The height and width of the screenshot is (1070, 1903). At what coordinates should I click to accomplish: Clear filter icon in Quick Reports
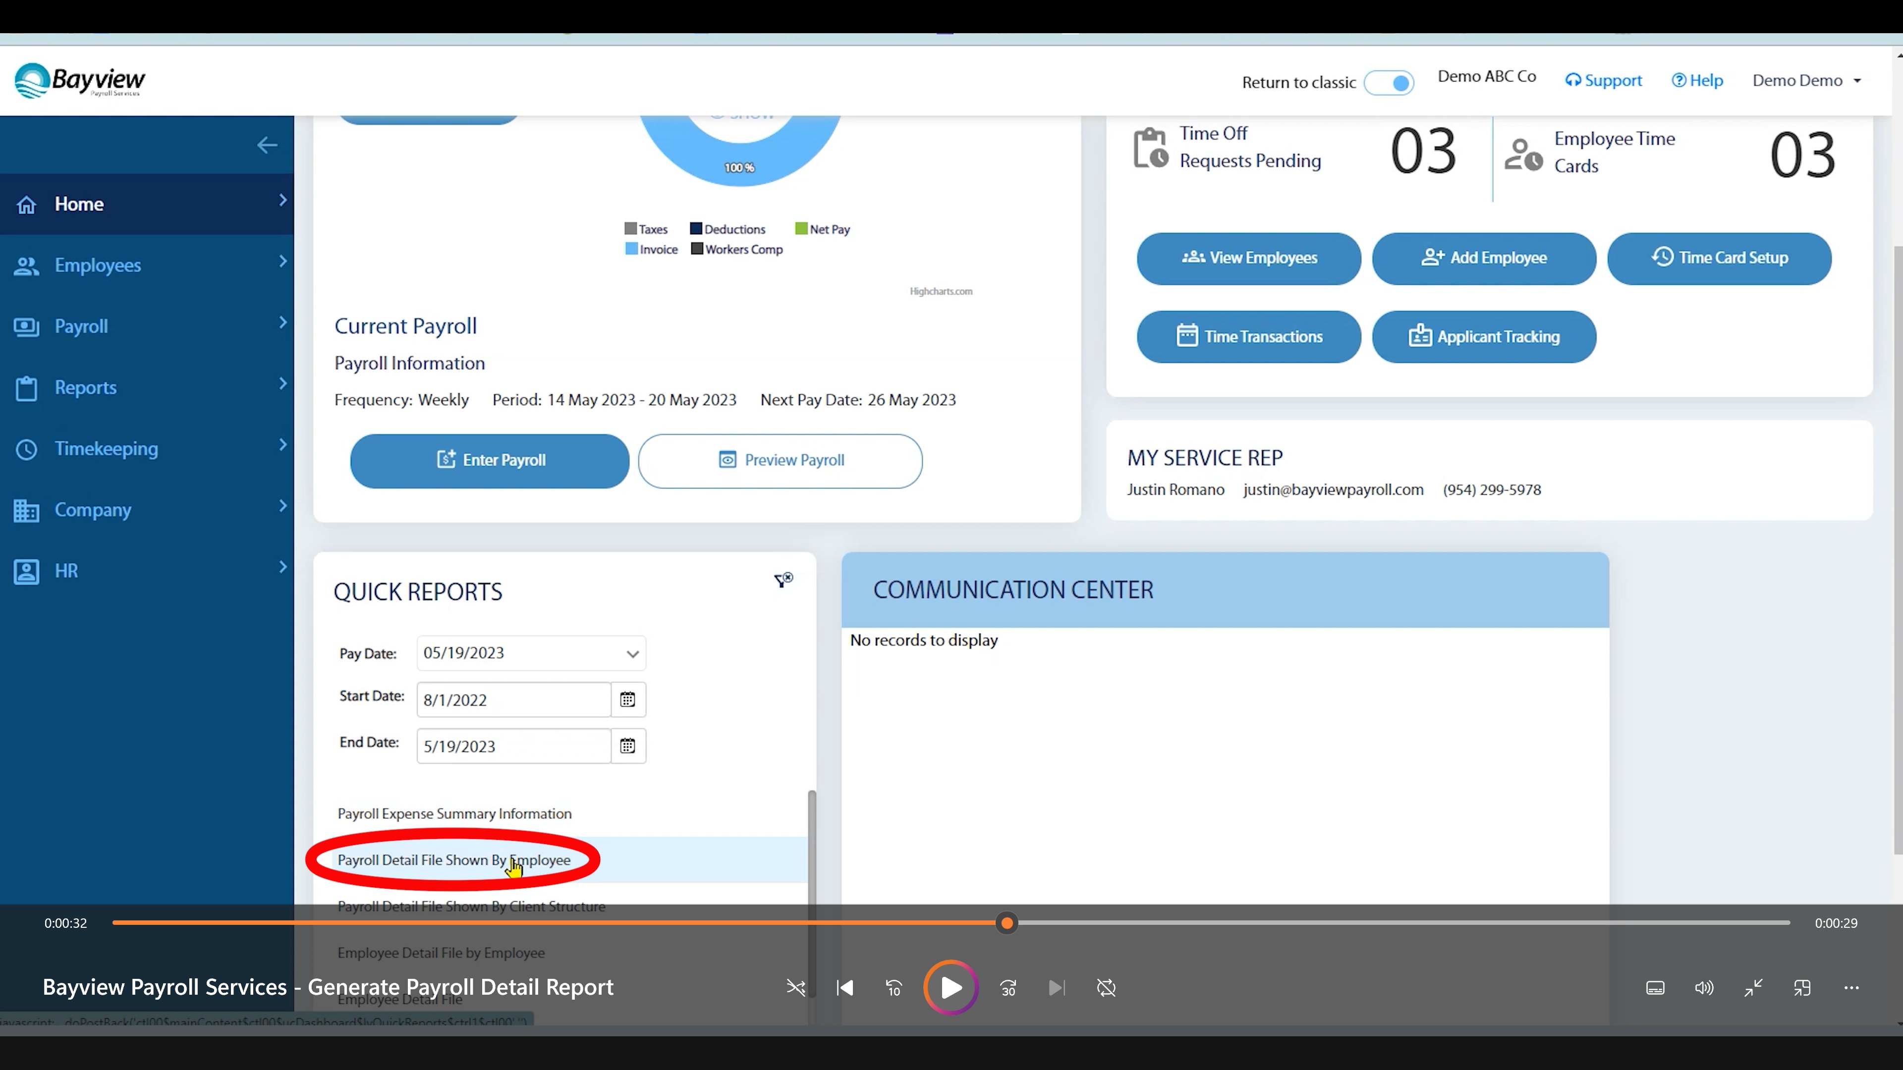coord(783,581)
